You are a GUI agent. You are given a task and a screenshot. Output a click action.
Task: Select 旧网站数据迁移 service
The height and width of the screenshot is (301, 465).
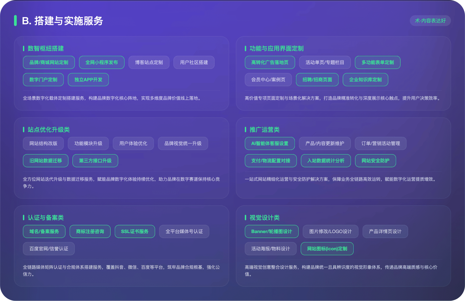coord(45,161)
